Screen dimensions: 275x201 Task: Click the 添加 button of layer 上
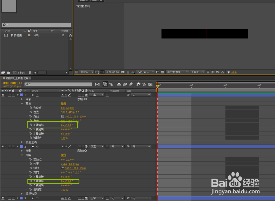pos(86,99)
